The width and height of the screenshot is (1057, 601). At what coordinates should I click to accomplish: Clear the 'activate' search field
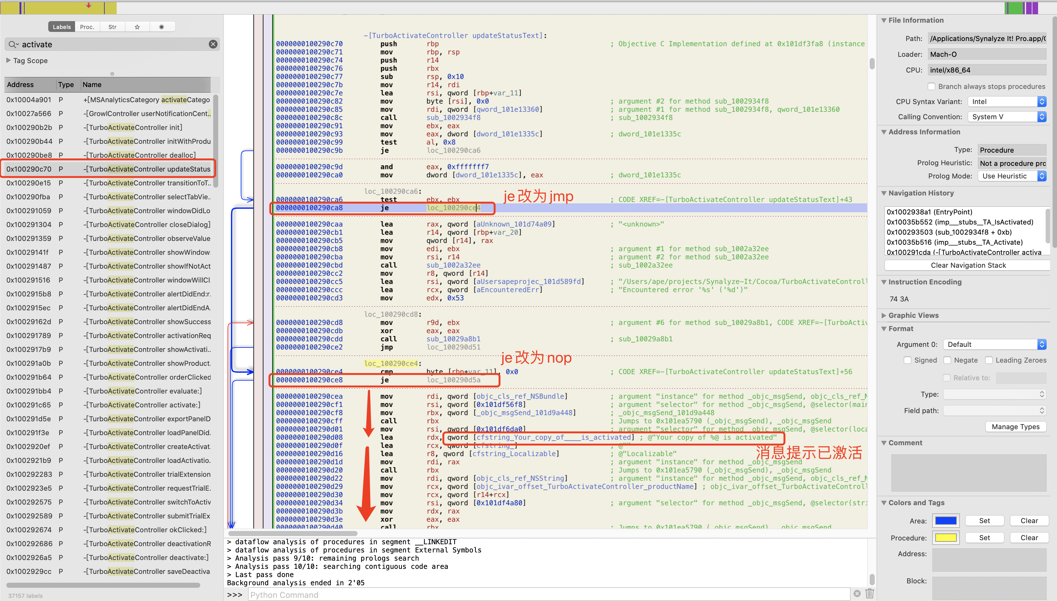[x=213, y=44]
